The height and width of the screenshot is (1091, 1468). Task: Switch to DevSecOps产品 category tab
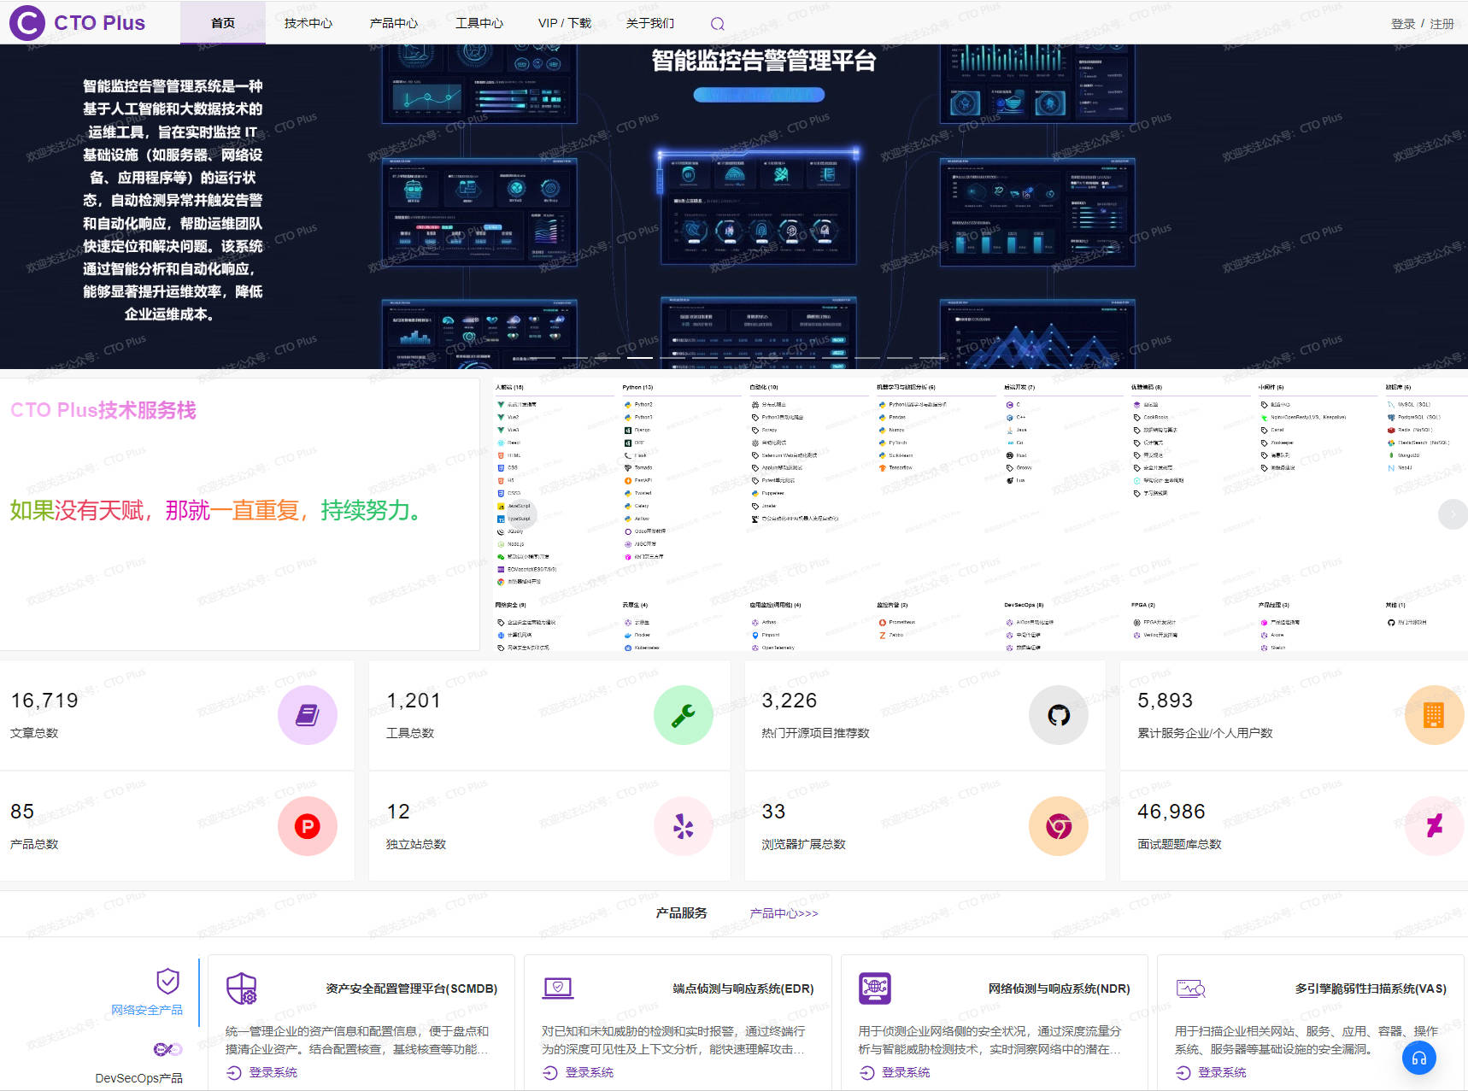pos(138,1078)
